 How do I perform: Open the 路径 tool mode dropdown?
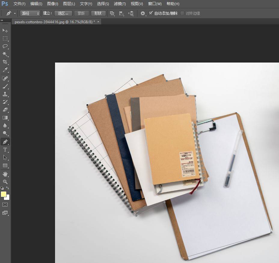point(30,13)
